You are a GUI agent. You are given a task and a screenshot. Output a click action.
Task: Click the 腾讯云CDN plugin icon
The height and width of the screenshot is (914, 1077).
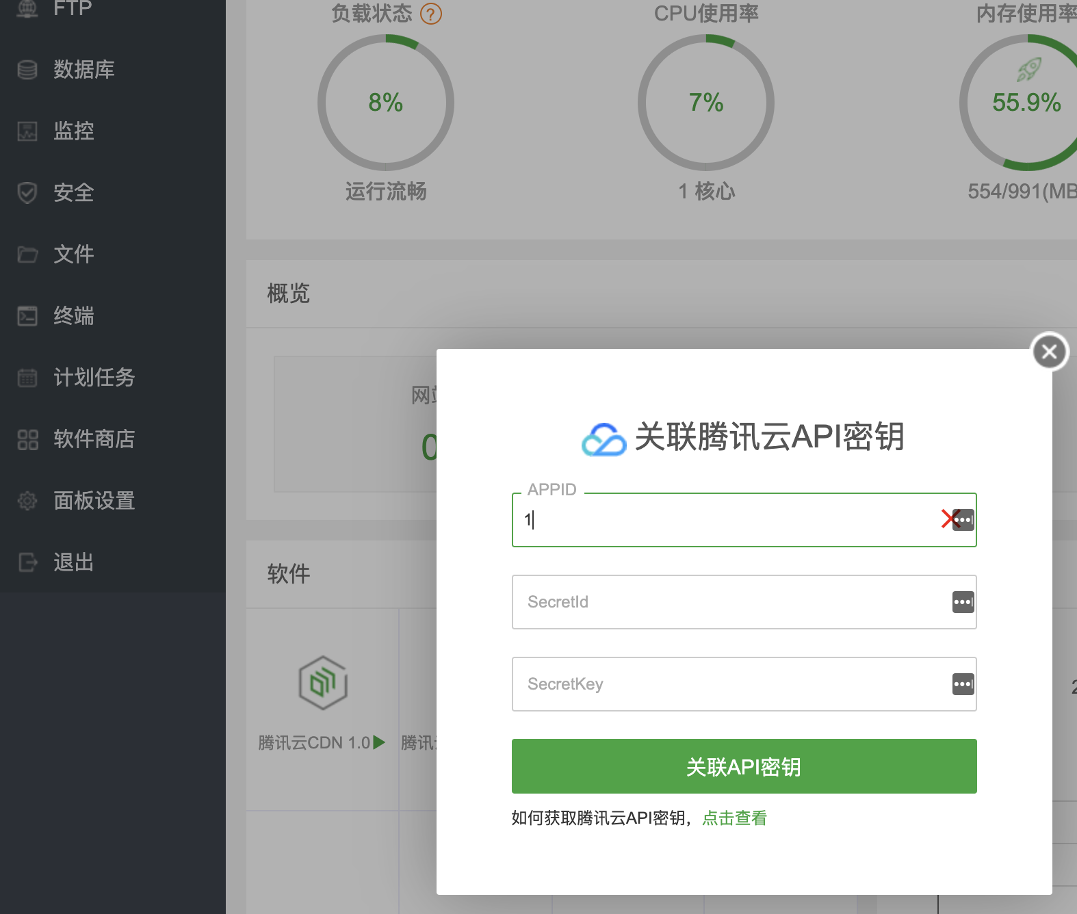(323, 683)
